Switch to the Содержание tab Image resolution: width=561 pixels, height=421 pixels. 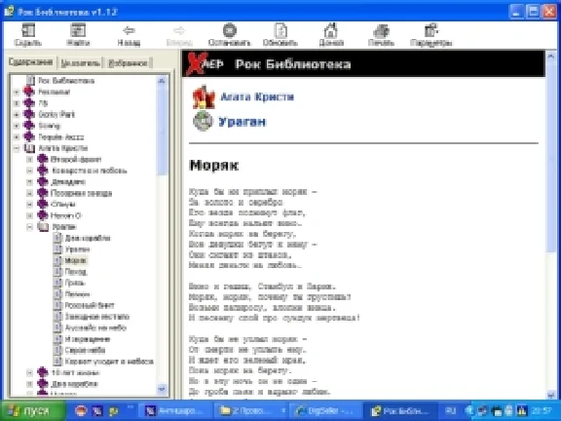coord(31,62)
